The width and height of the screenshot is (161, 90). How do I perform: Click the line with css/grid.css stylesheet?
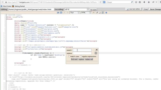(36, 29)
